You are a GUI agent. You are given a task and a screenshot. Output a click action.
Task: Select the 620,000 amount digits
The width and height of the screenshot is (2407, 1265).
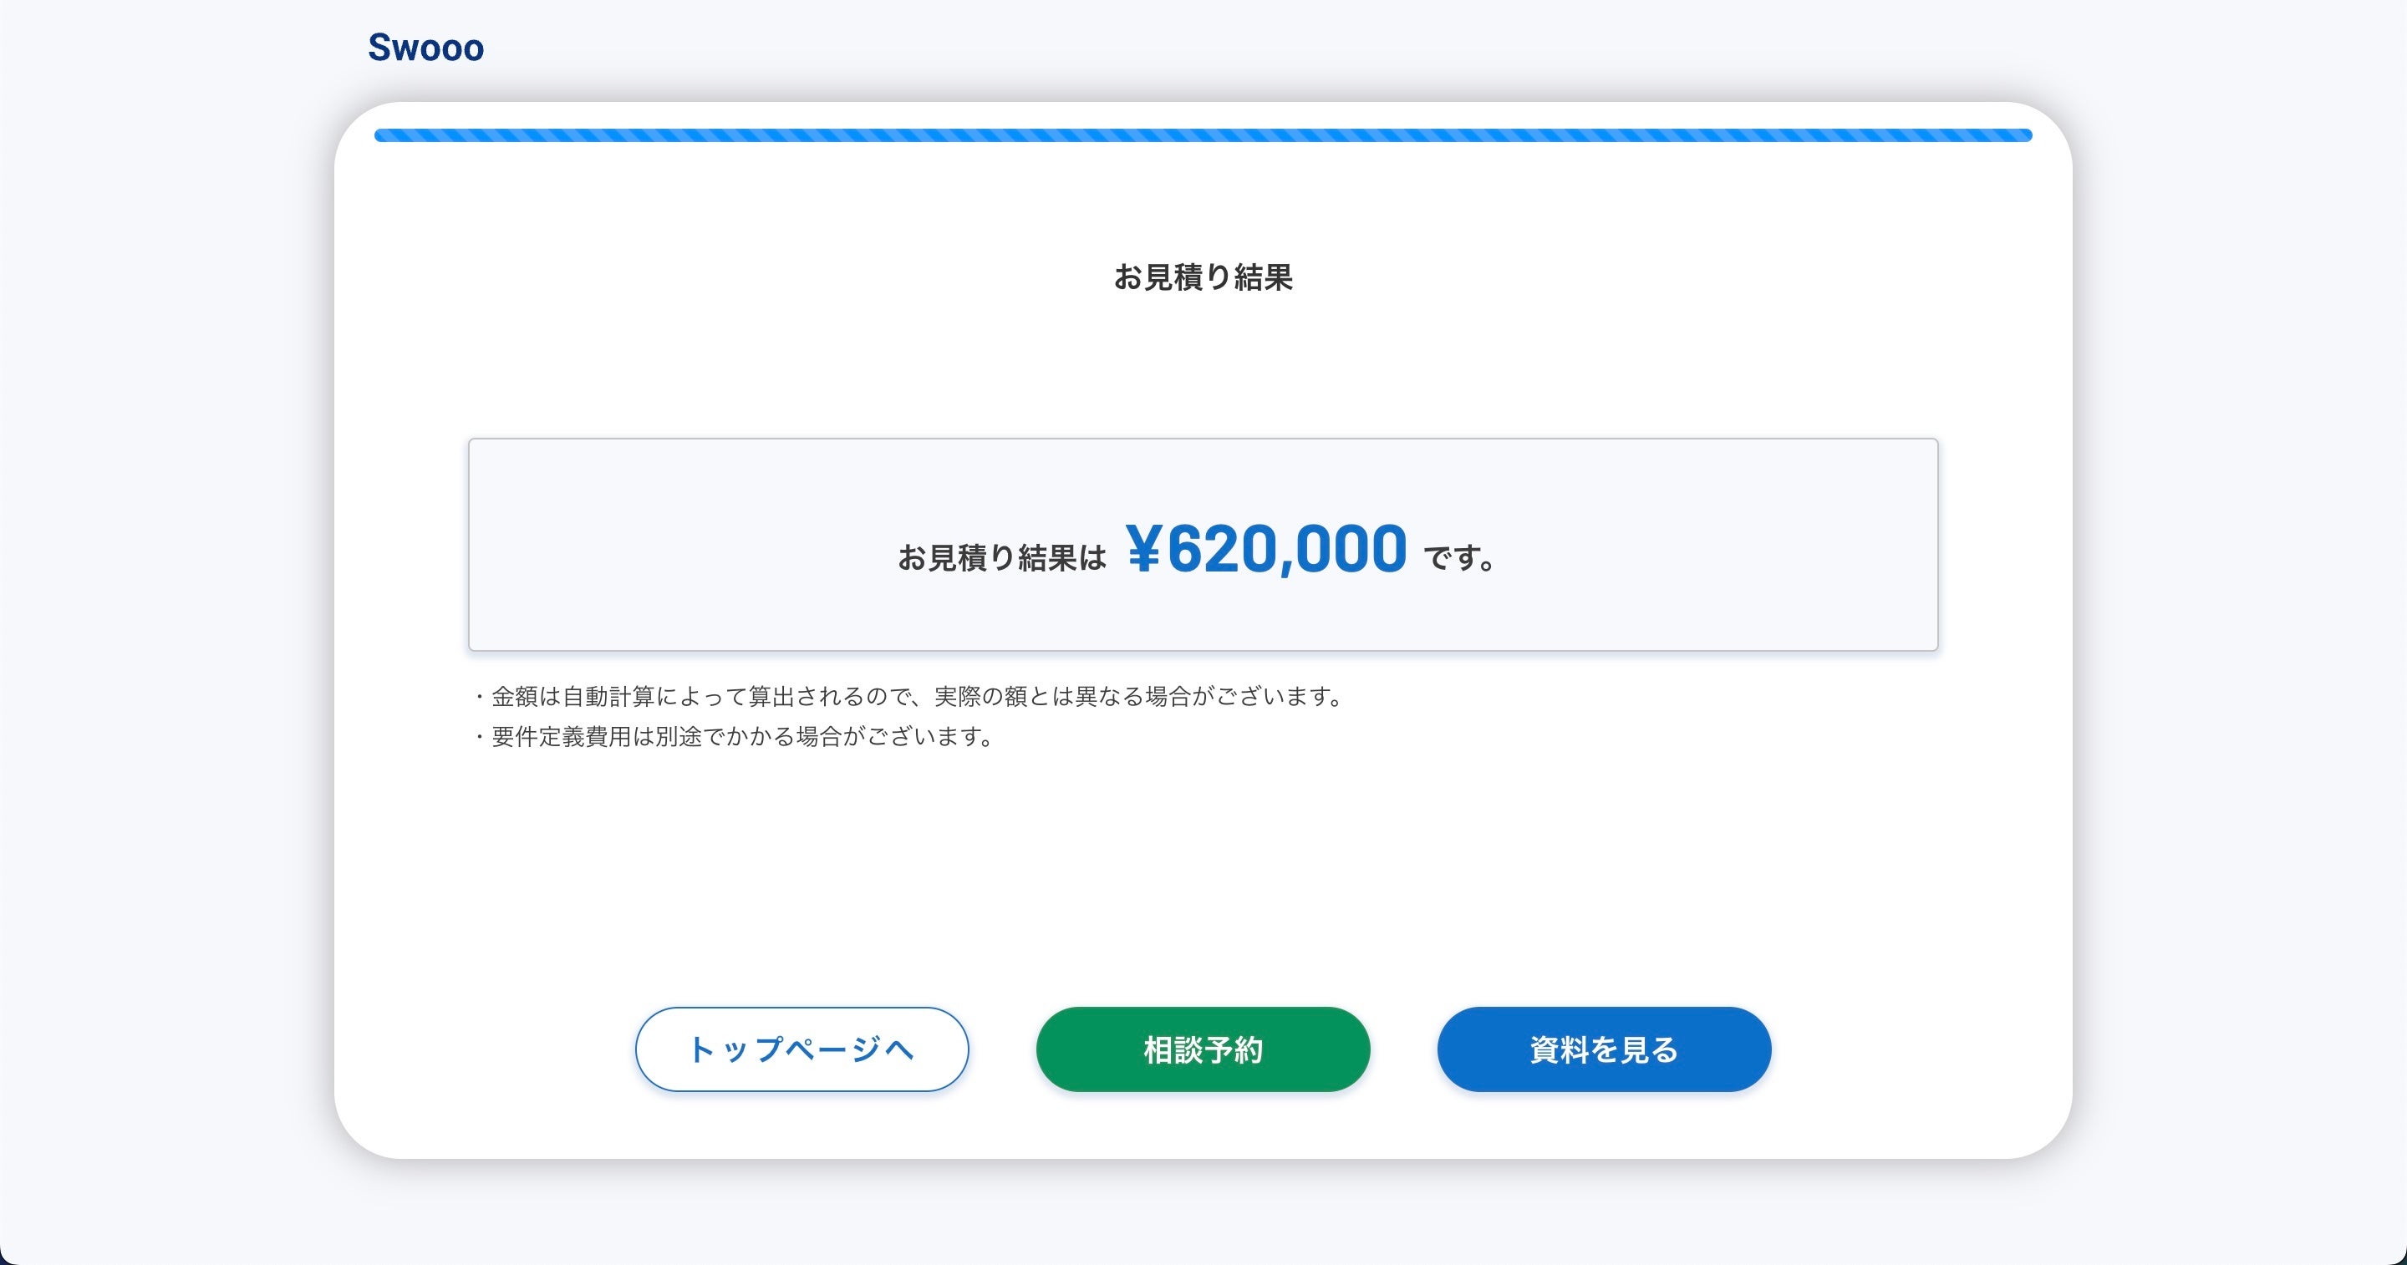pyautogui.click(x=1287, y=548)
